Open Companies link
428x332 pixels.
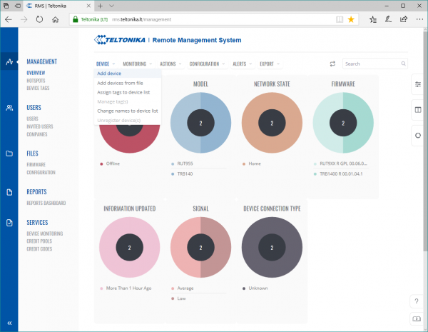pos(37,134)
